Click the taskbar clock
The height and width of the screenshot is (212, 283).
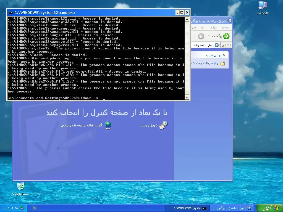tap(11, 208)
